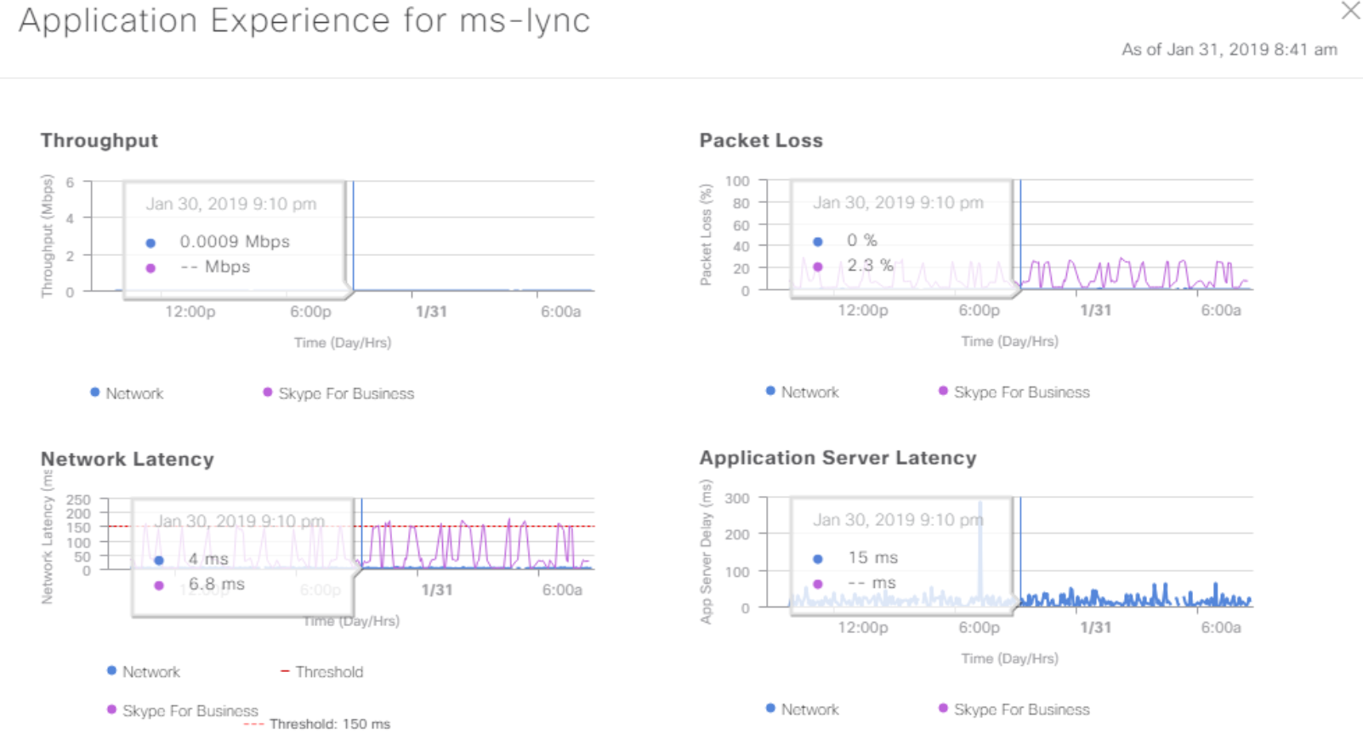Select the 1/31 tick on the Throughput time axis

(x=431, y=312)
